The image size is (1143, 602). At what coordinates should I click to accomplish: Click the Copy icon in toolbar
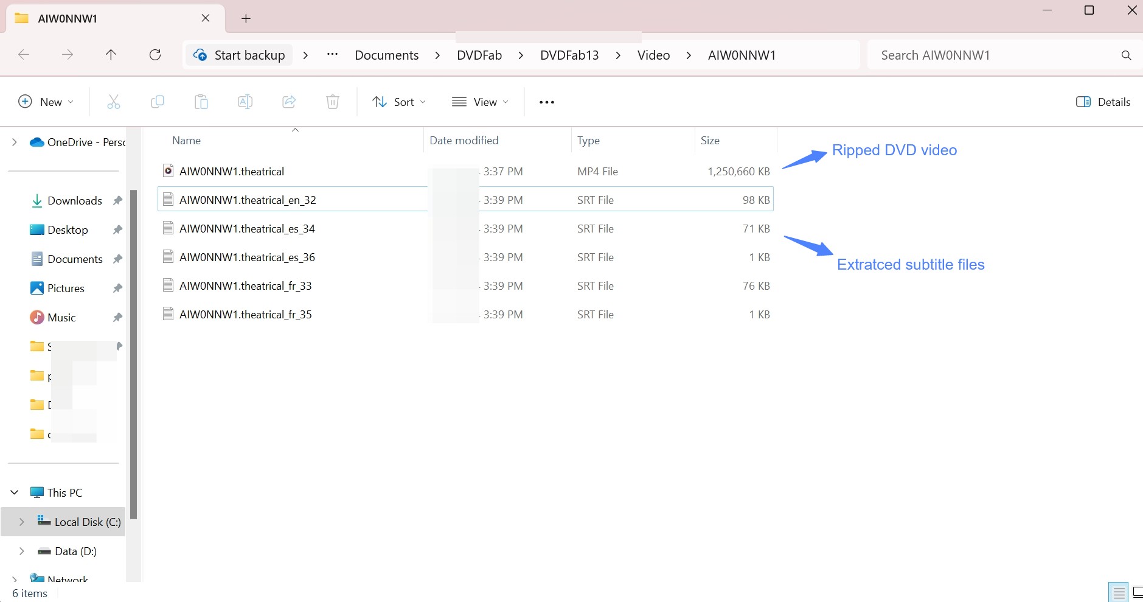click(x=157, y=102)
